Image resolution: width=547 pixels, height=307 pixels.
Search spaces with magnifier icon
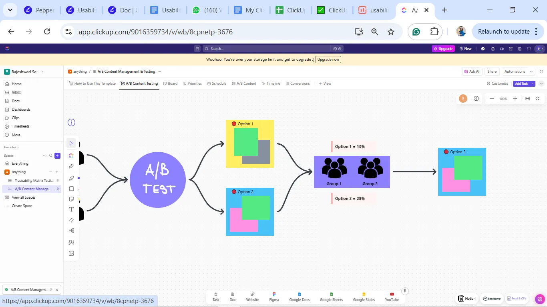(x=51, y=155)
